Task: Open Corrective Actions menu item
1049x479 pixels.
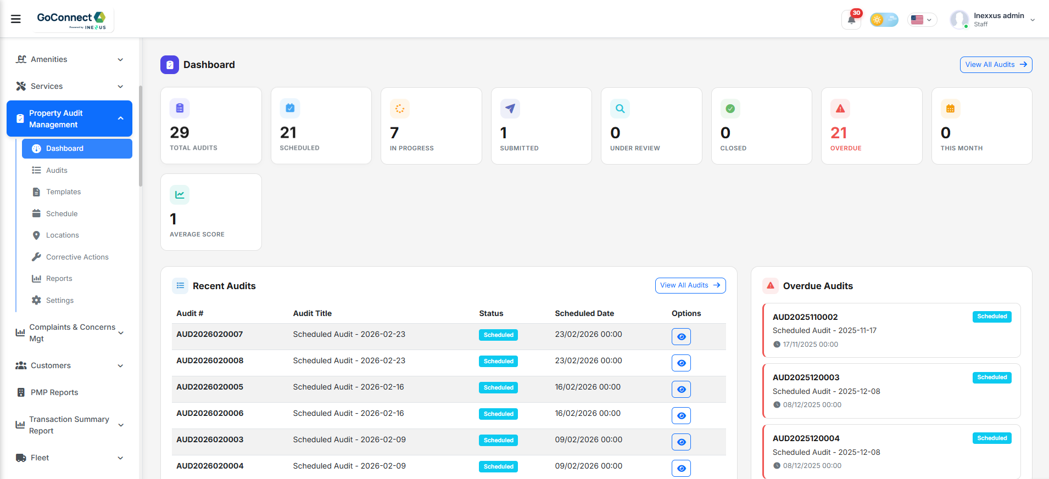Action: [x=77, y=257]
